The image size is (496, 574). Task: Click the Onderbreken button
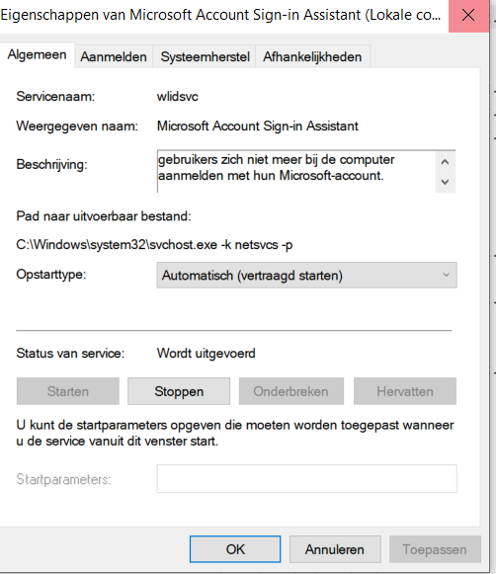click(291, 391)
